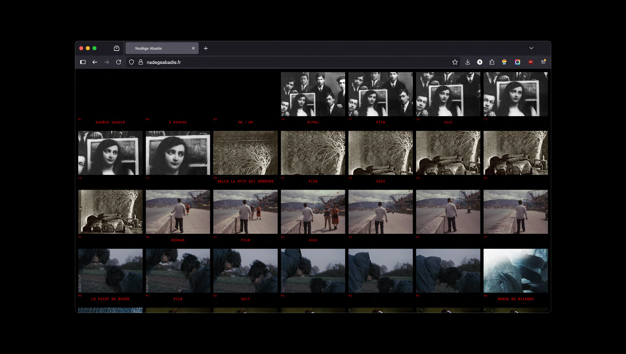Screen dimensions: 626x354
Task: Open tracking protection shield icon
Action: (131, 62)
